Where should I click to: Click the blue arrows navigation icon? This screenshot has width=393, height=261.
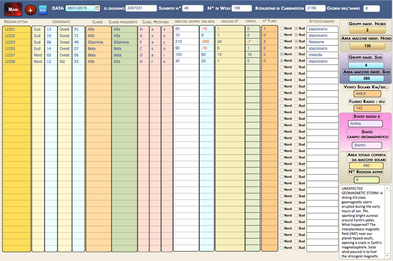pyautogui.click(x=43, y=10)
